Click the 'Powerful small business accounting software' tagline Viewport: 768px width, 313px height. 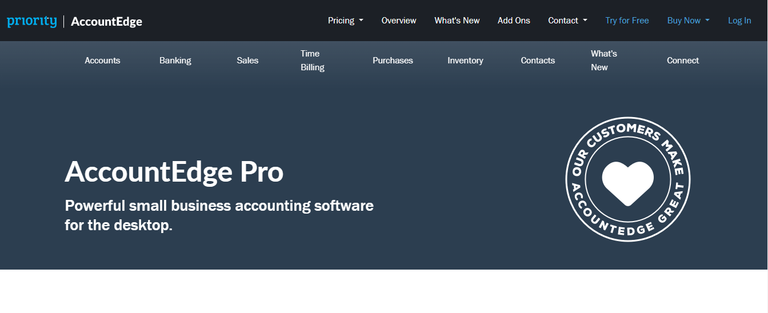point(219,215)
